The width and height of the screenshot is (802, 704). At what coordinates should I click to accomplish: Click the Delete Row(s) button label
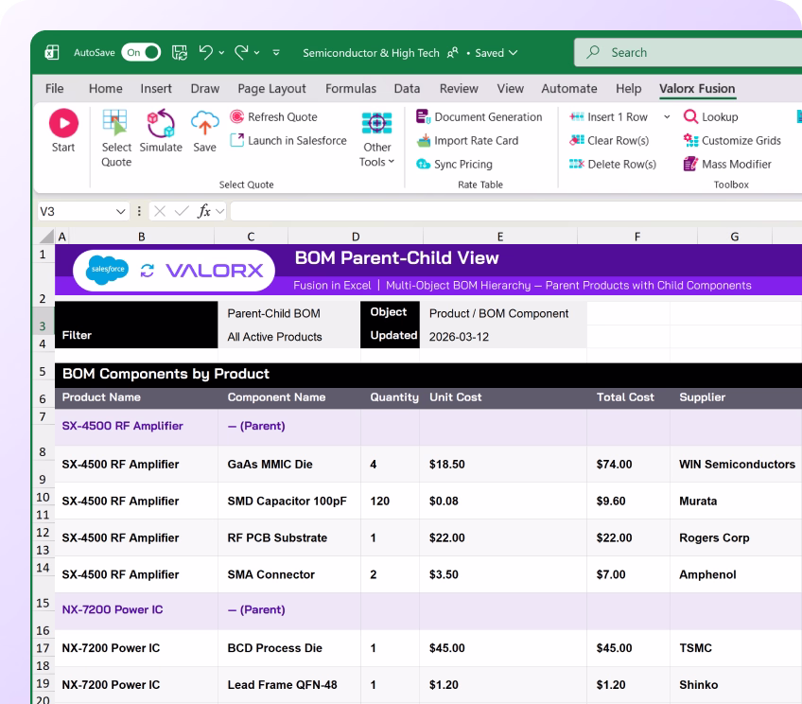click(x=622, y=164)
